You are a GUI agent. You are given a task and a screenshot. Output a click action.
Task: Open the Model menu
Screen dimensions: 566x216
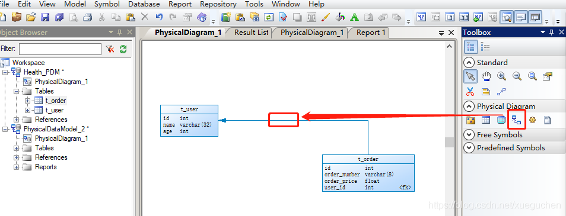click(75, 4)
